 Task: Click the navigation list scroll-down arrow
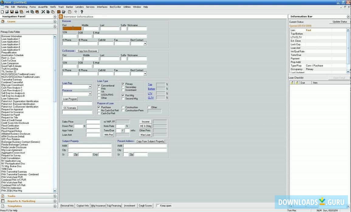55,190
